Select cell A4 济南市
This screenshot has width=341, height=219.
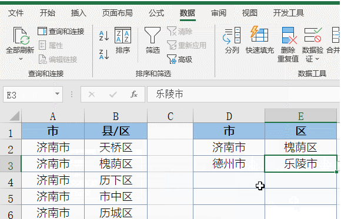tap(53, 180)
